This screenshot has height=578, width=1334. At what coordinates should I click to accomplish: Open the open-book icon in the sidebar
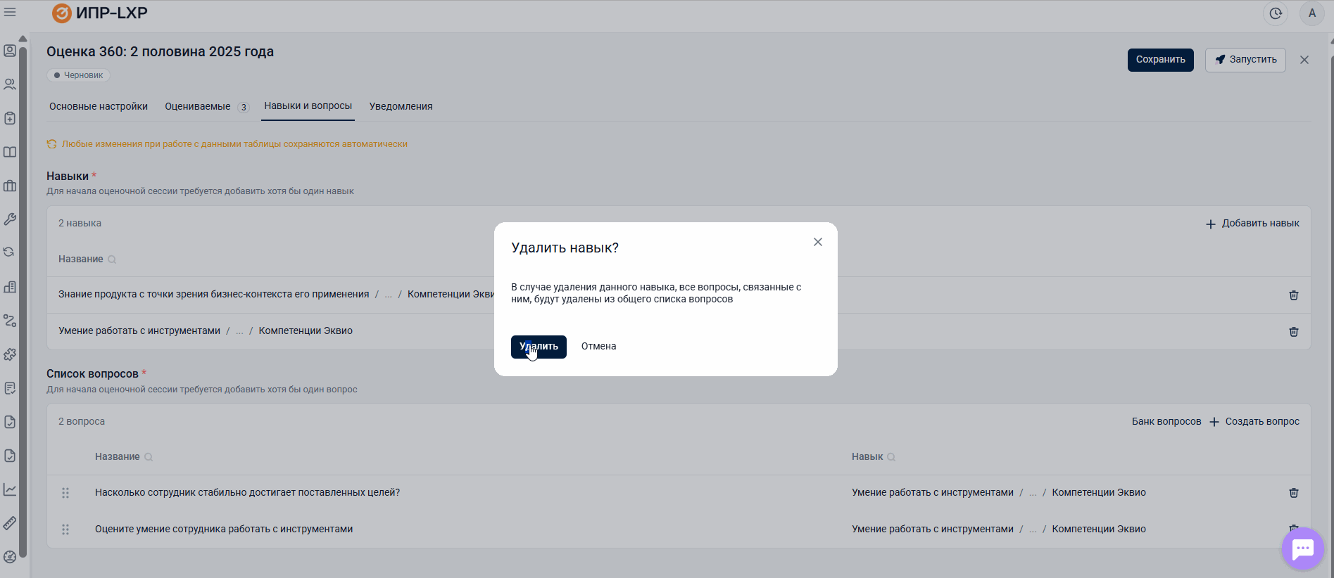[10, 152]
